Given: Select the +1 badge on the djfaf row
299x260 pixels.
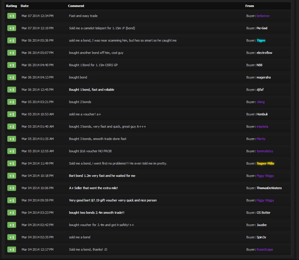Looking at the screenshot, I should pos(12,90).
